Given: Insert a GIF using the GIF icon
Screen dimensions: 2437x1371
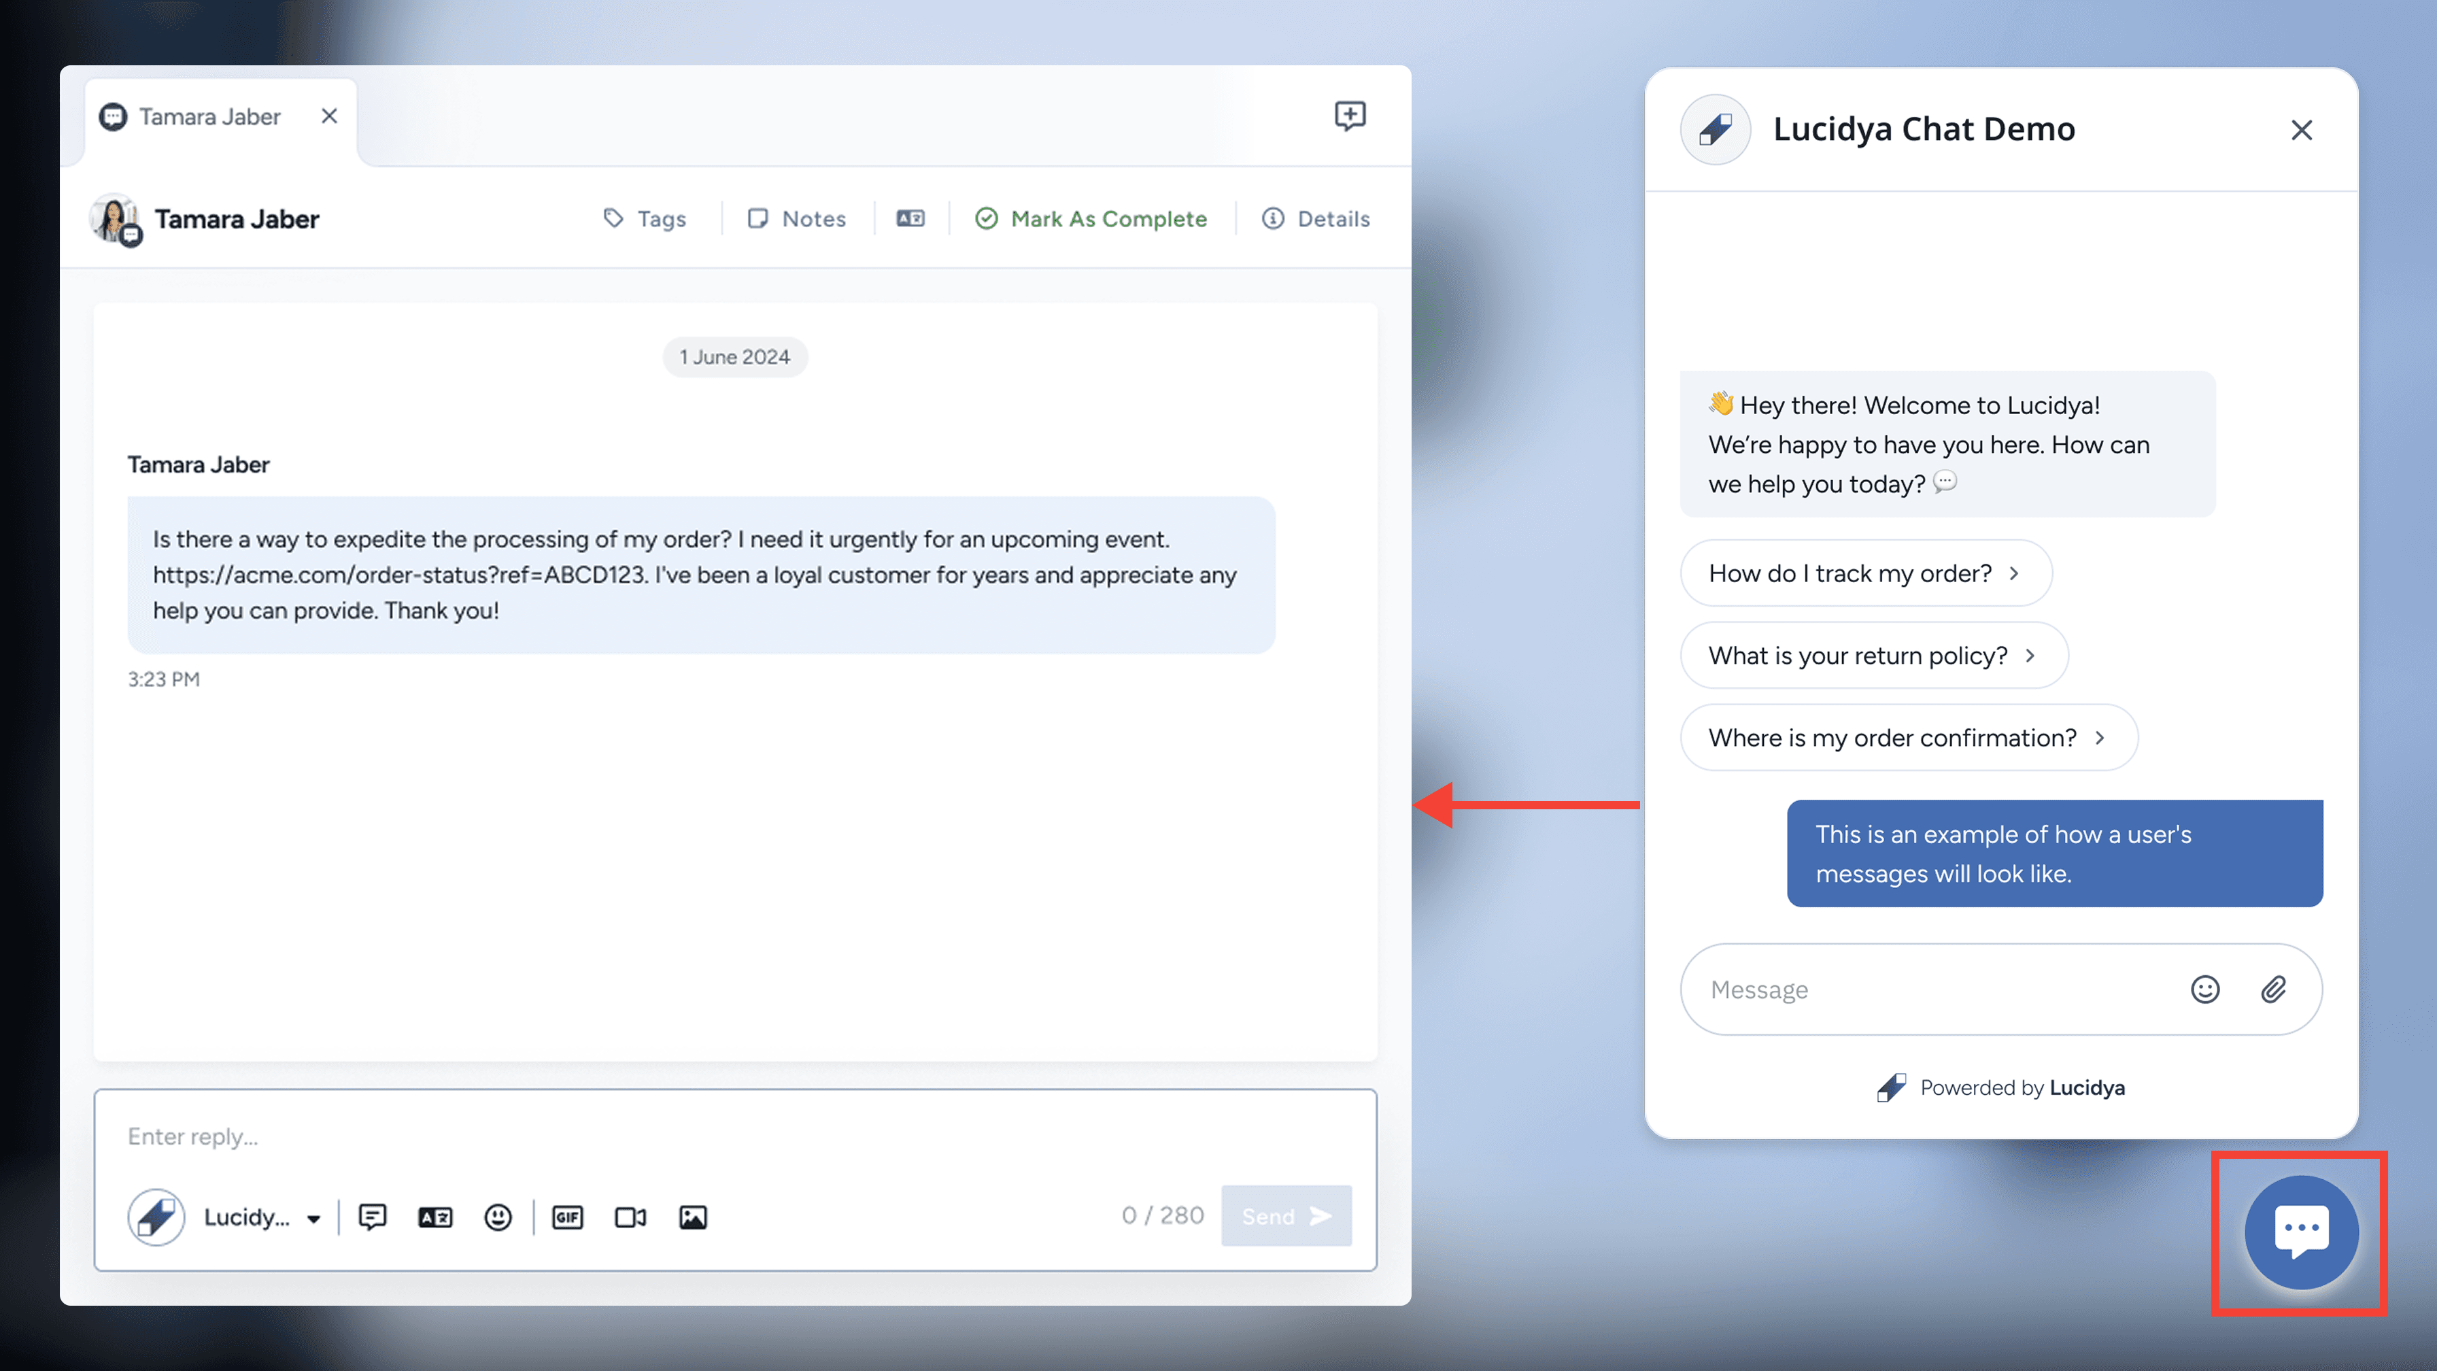Looking at the screenshot, I should click(568, 1217).
